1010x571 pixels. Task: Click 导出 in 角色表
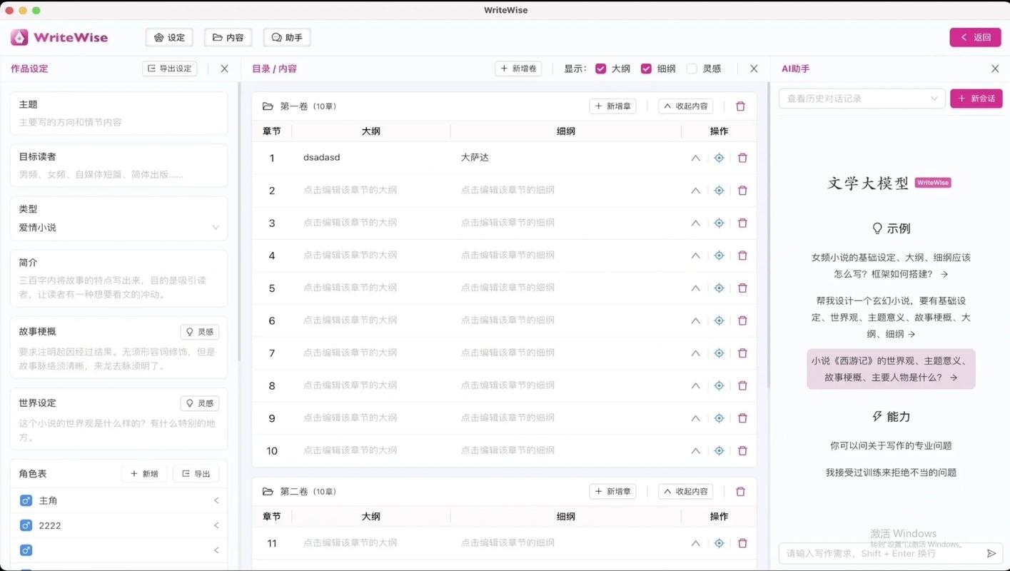click(x=196, y=474)
